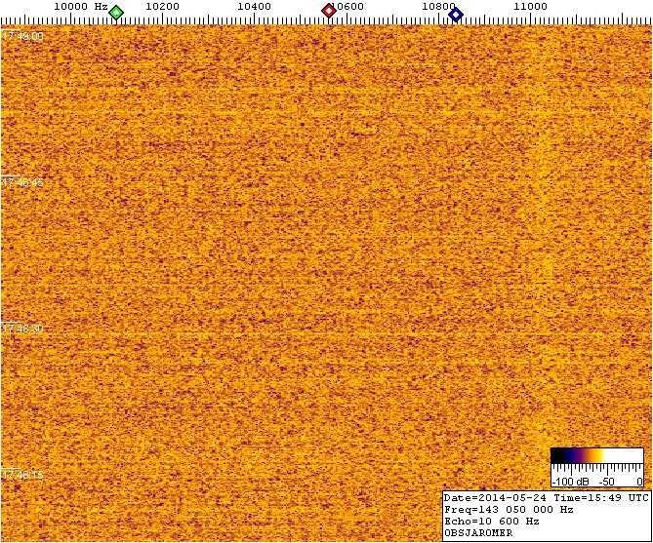The image size is (653, 543).
Task: Click the 10000 Hz frequency axis label
Action: (80, 6)
